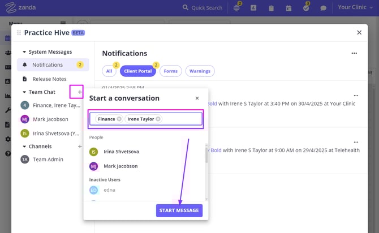Select Mark Jacobson from People list

coord(120,166)
